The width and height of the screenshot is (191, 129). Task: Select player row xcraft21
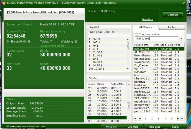[159, 82]
